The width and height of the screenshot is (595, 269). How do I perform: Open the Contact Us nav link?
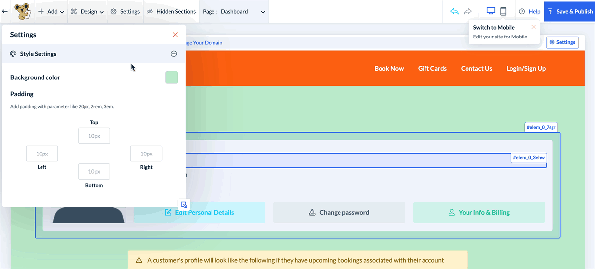(476, 68)
